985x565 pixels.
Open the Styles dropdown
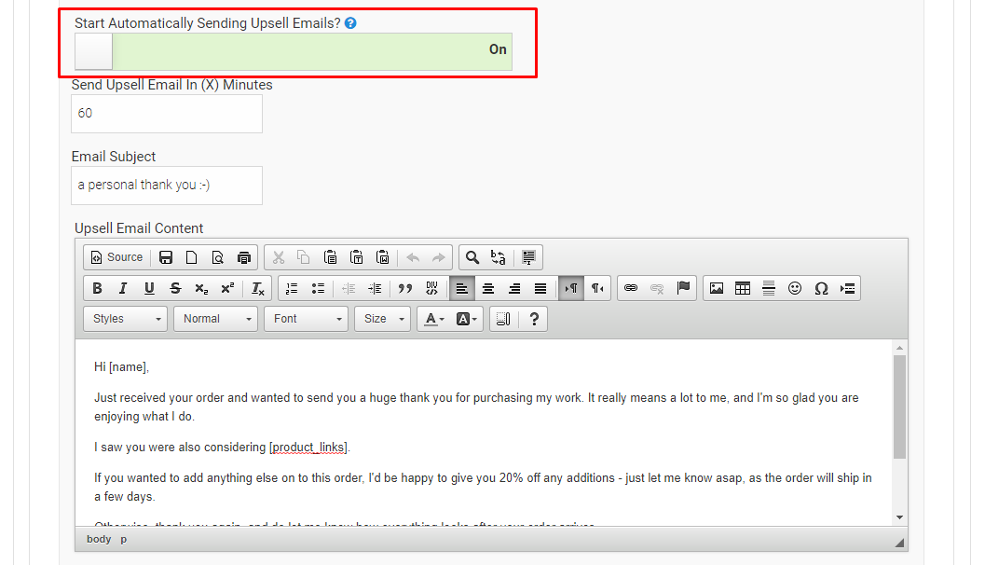pos(125,319)
